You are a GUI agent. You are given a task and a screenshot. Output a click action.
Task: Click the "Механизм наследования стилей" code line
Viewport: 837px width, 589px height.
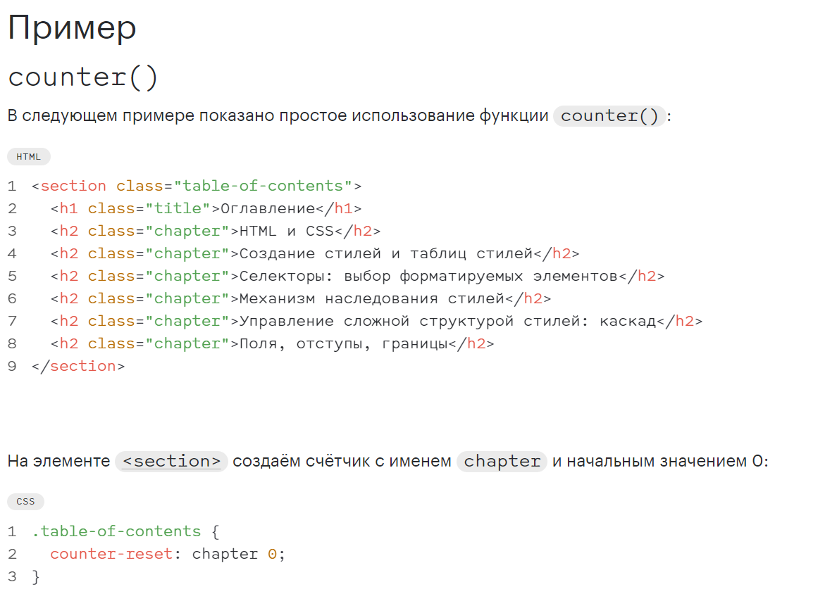tap(371, 299)
